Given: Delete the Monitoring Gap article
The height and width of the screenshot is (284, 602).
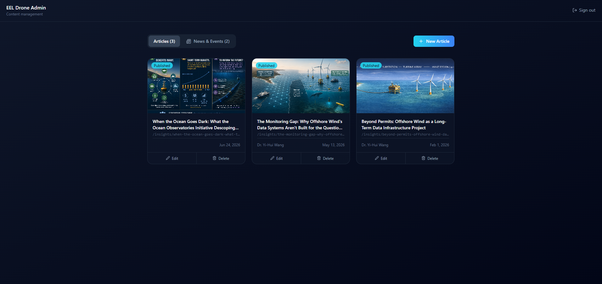Looking at the screenshot, I should (325, 158).
